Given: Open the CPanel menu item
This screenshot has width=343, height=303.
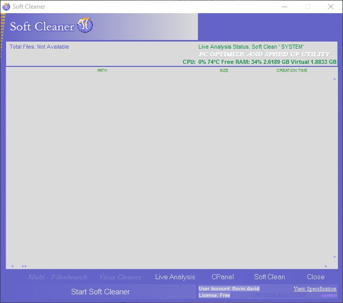Looking at the screenshot, I should [x=223, y=277].
